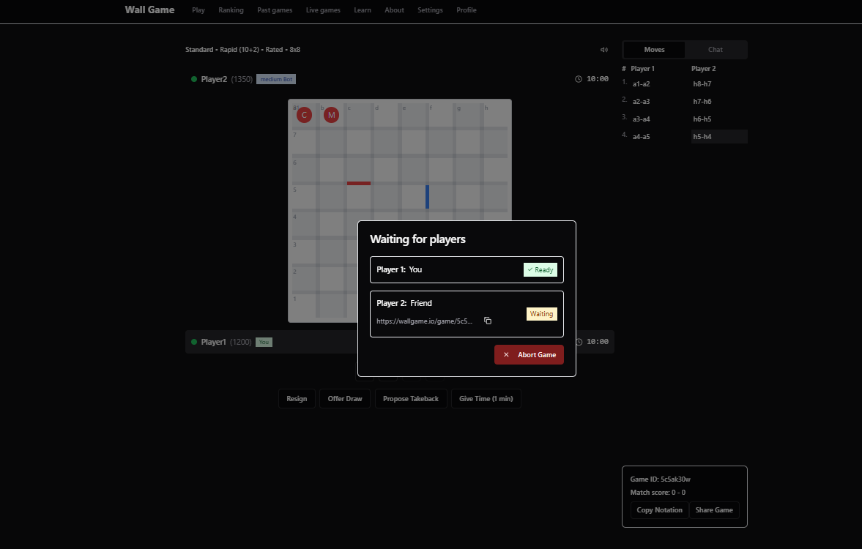Copy the invite link with the copy icon
This screenshot has height=549, width=862.
[488, 321]
